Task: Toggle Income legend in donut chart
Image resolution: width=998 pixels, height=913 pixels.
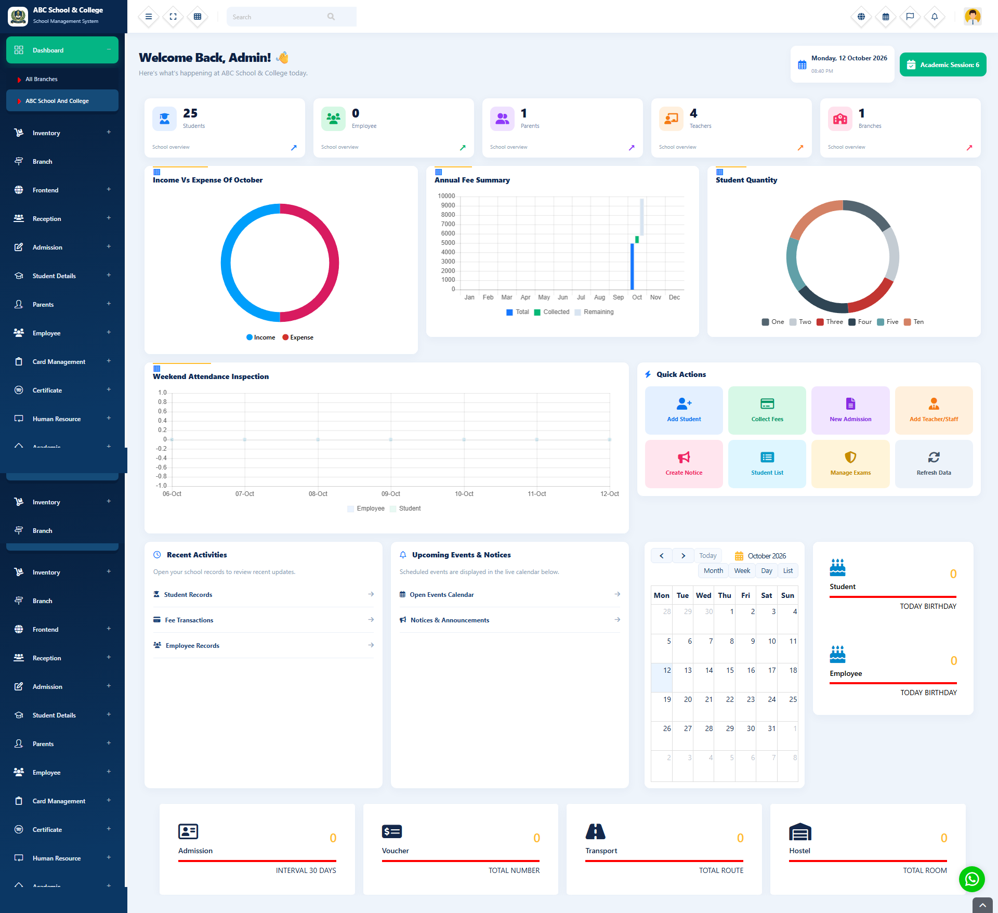Action: [261, 337]
